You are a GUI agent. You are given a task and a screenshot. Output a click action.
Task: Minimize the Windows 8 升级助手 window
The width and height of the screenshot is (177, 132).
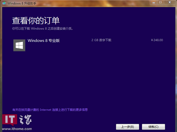point(154,2)
